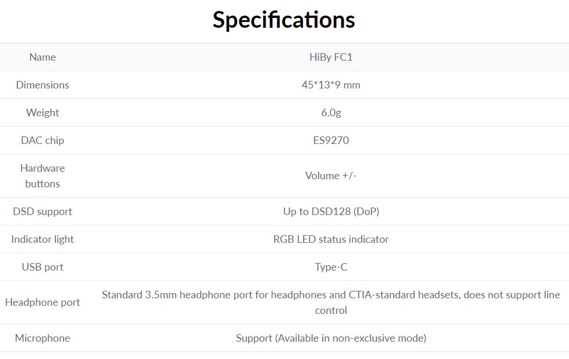Select the Volume +/- value text
The height and width of the screenshot is (359, 569).
point(331,176)
